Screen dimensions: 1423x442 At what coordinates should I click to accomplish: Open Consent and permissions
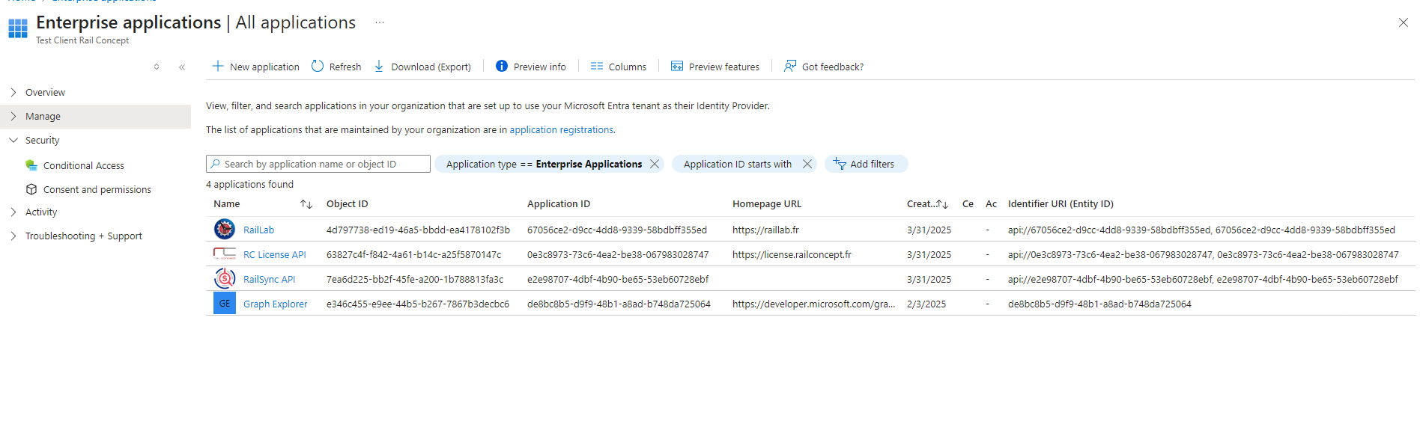(97, 190)
